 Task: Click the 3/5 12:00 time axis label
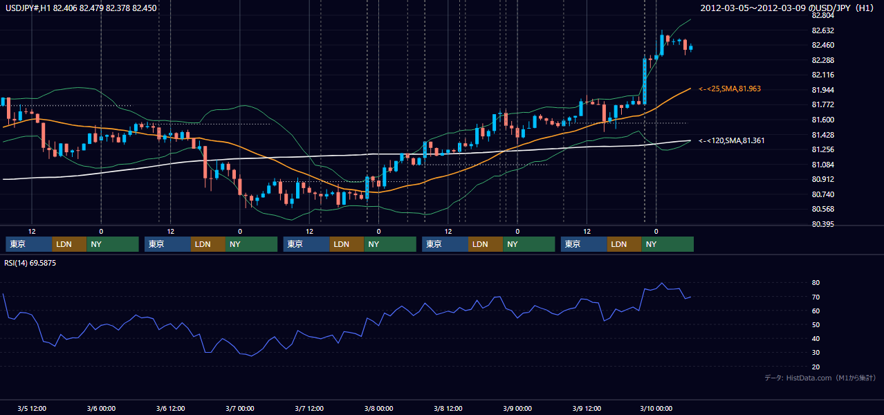(x=32, y=409)
